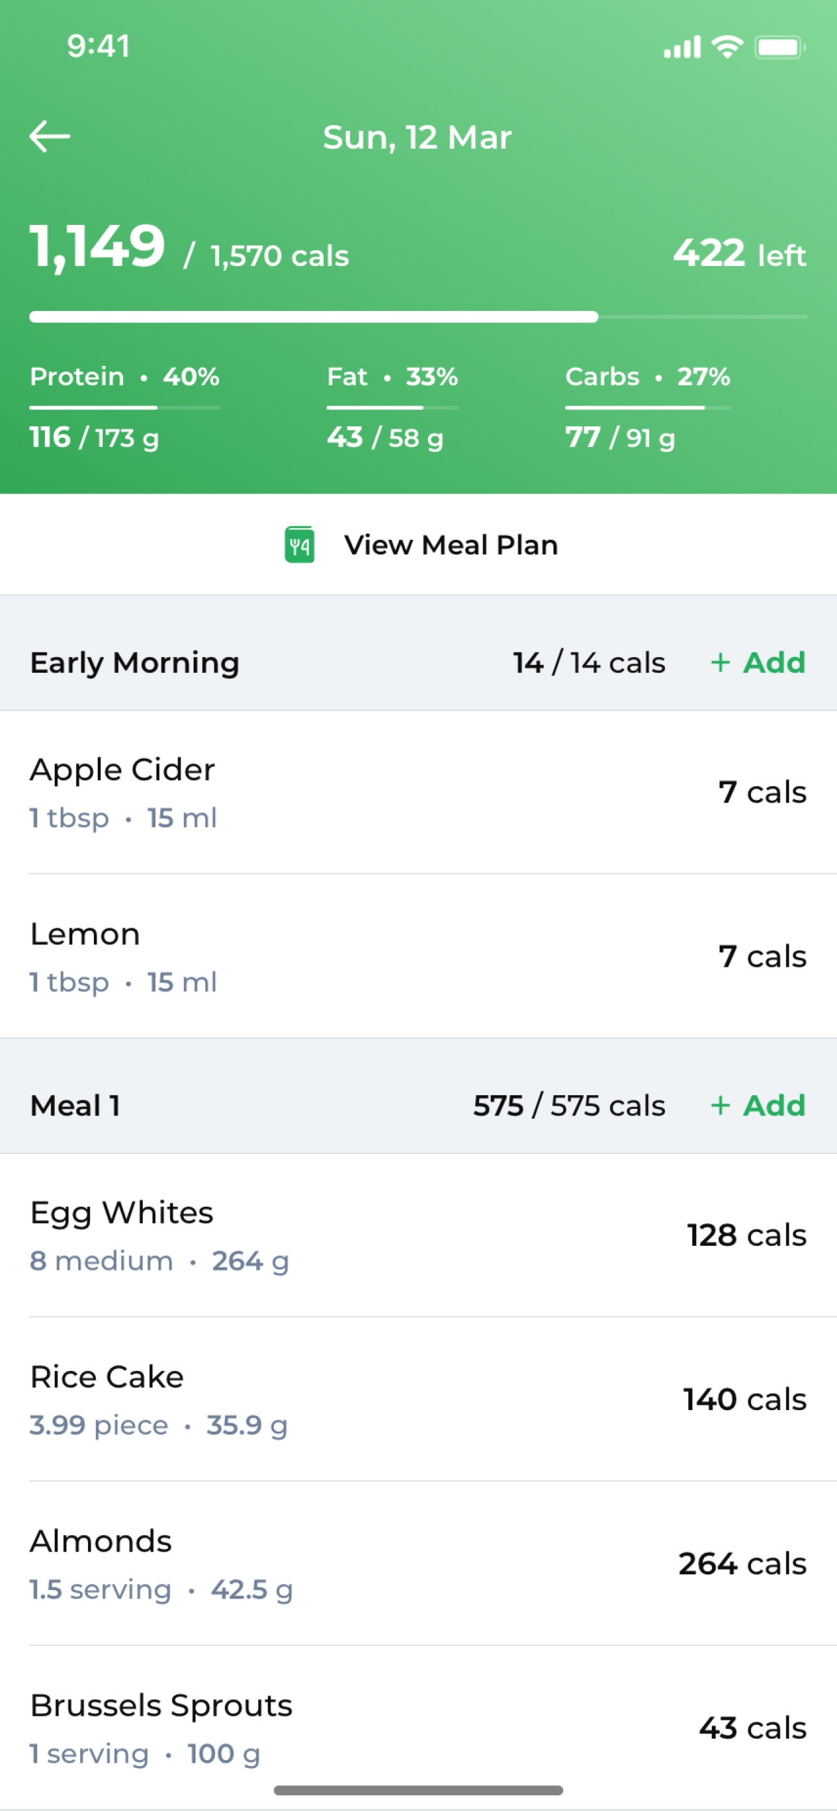Open the Lemon food entry
Image resolution: width=837 pixels, height=1811 pixels.
click(x=418, y=956)
